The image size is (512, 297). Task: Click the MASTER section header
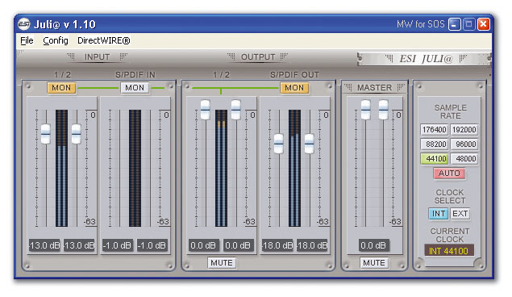click(374, 87)
